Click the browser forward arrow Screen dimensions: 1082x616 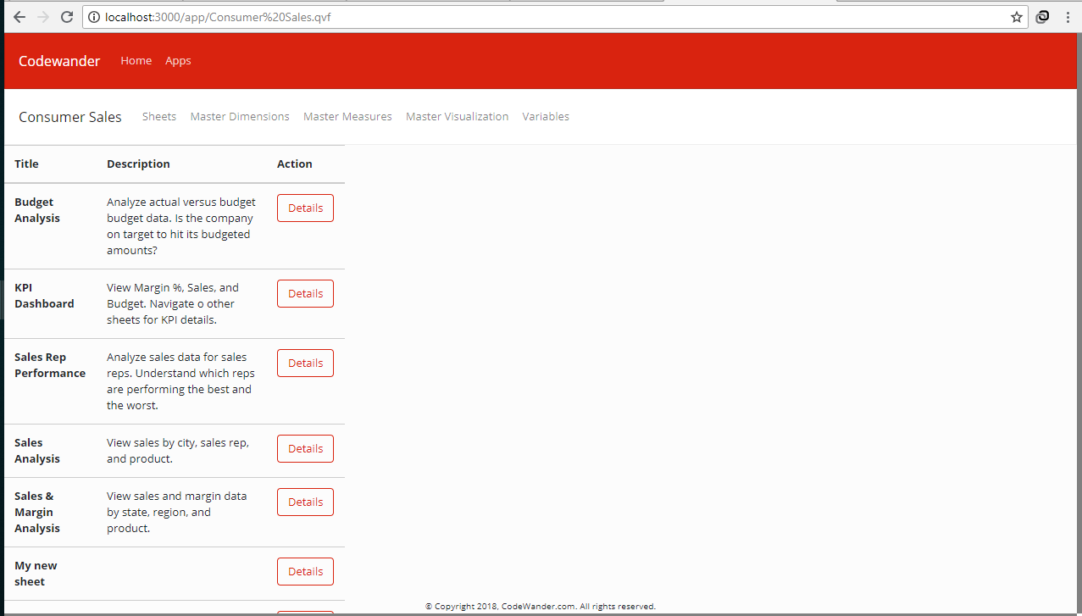[43, 17]
